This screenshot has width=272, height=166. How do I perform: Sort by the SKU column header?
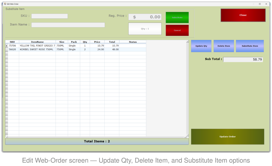tap(12, 42)
